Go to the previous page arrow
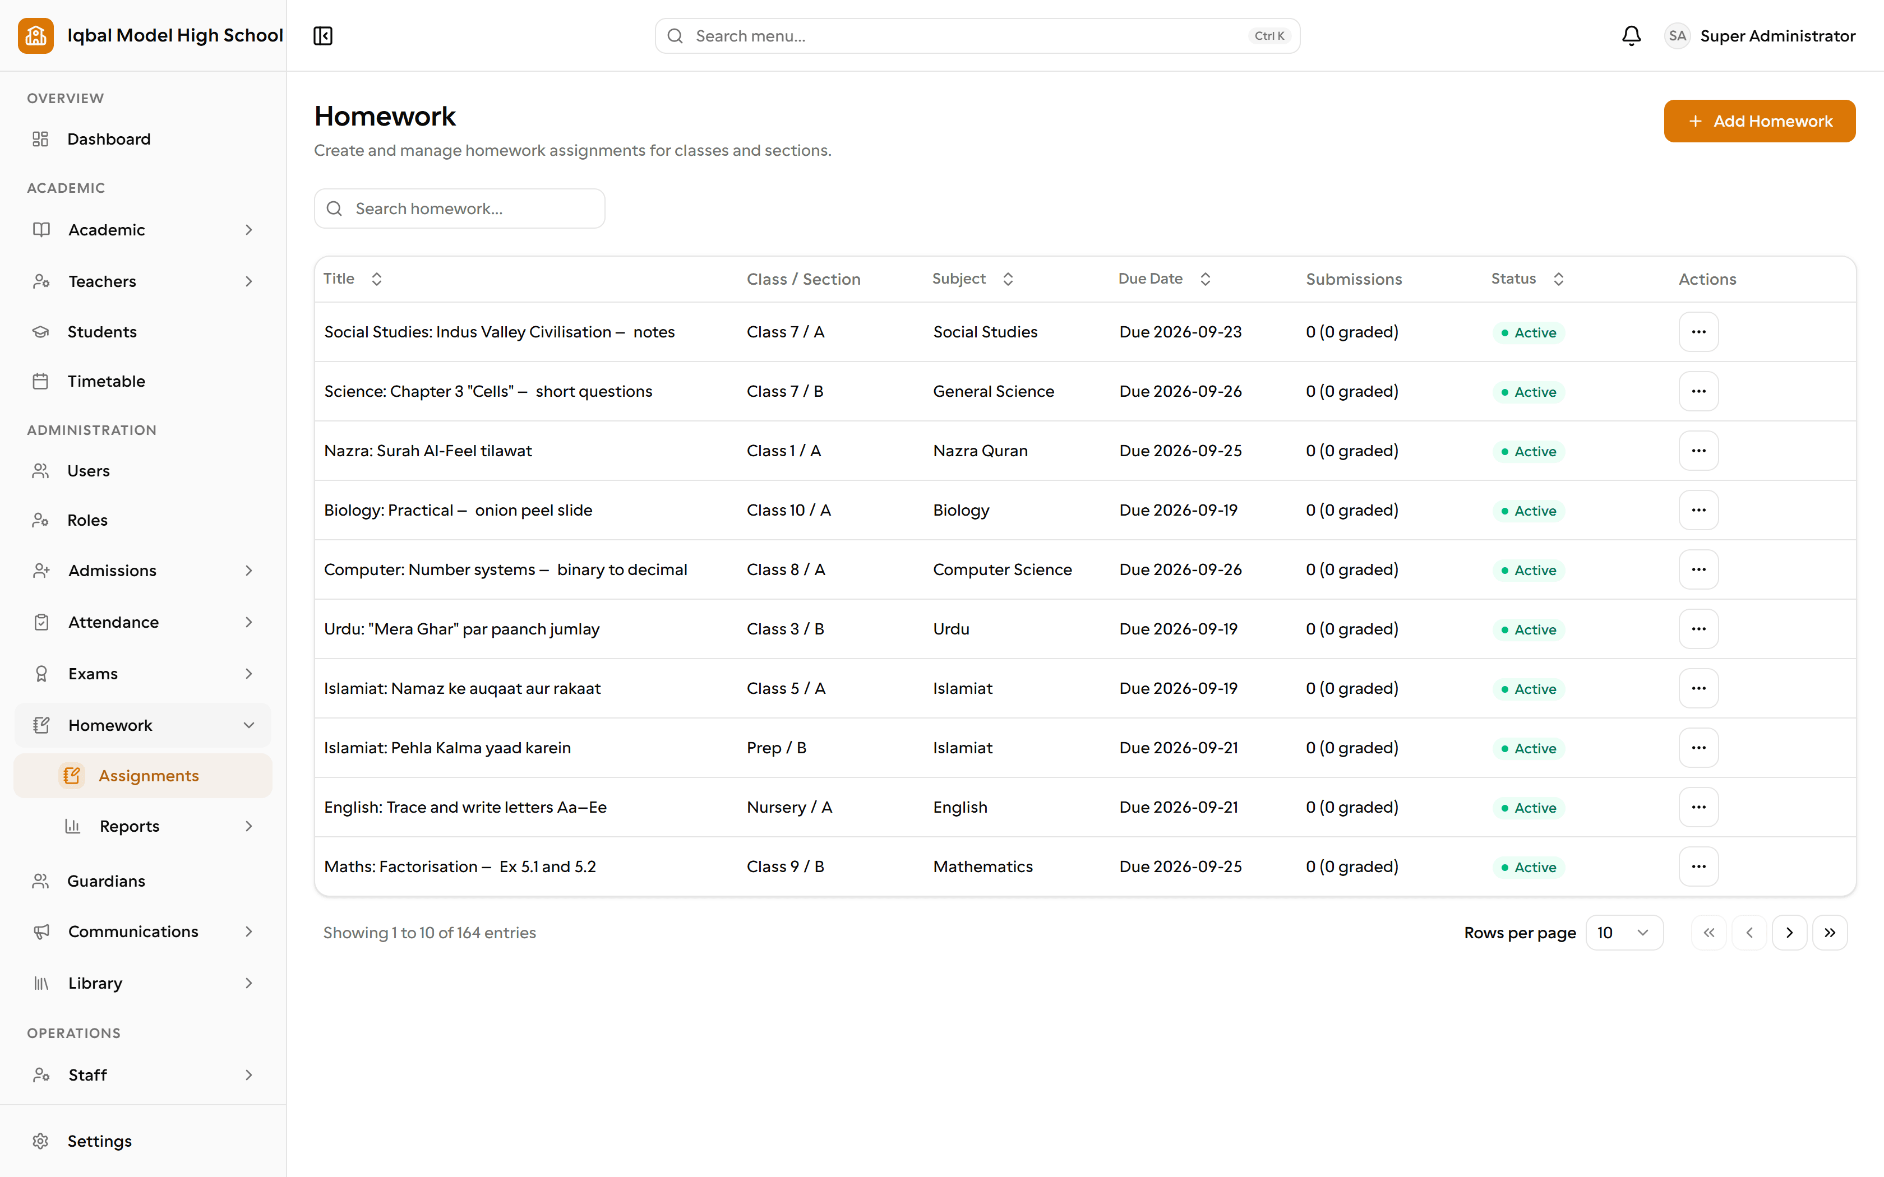 click(x=1749, y=933)
